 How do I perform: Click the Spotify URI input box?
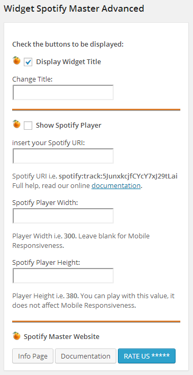point(63,156)
